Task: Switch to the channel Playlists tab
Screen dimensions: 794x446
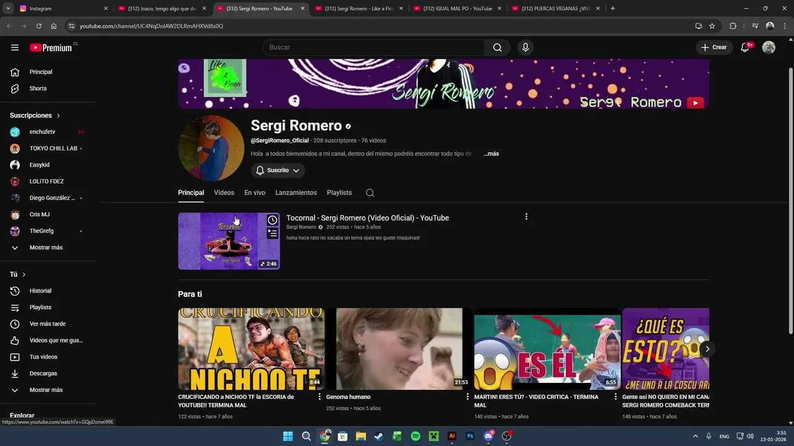Action: (x=339, y=193)
